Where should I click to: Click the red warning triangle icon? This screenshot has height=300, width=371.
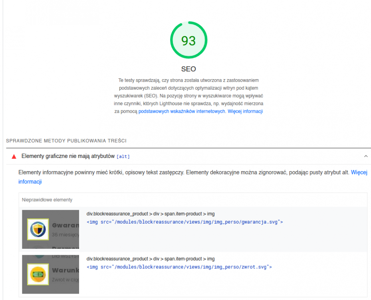(13, 156)
